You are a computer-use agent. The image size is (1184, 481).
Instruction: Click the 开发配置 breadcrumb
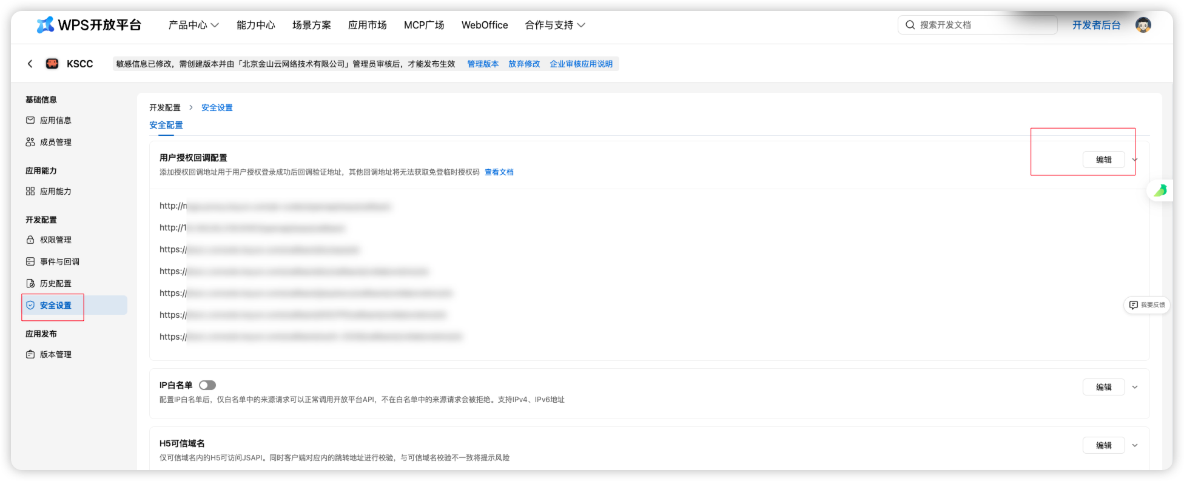point(165,107)
